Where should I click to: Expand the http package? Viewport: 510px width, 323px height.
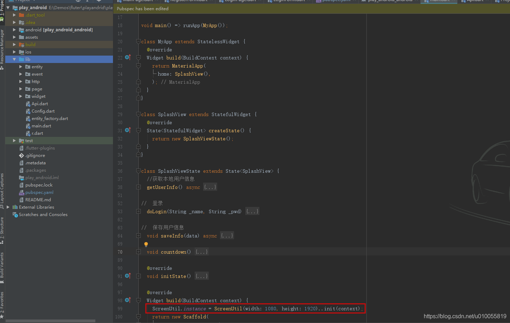point(21,82)
